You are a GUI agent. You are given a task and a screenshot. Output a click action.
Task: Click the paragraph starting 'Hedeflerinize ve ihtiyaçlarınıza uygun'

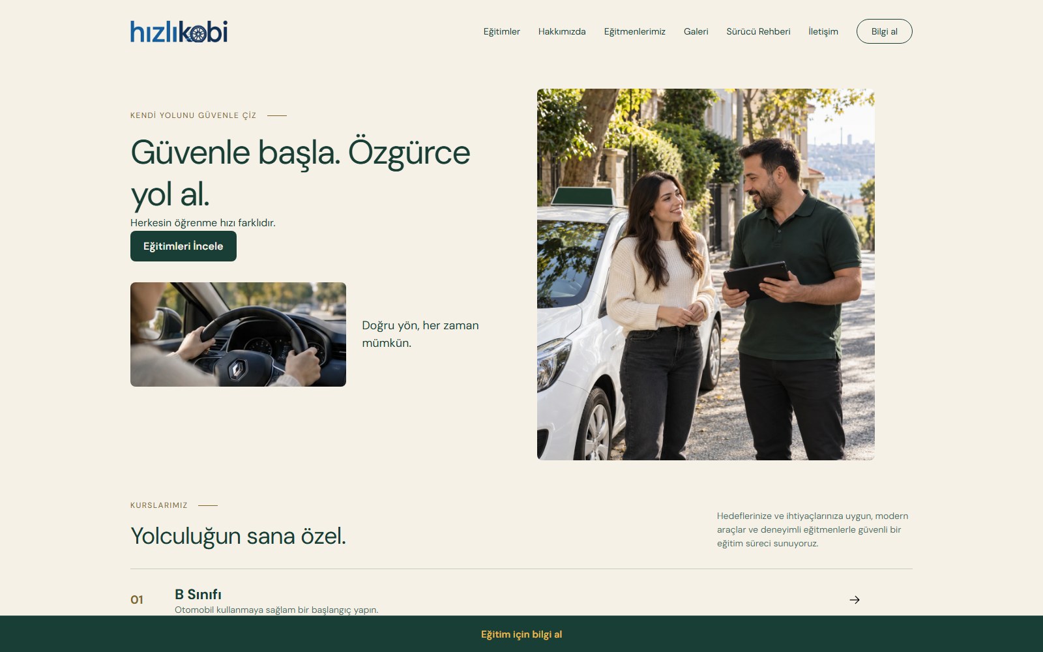pyautogui.click(x=813, y=529)
